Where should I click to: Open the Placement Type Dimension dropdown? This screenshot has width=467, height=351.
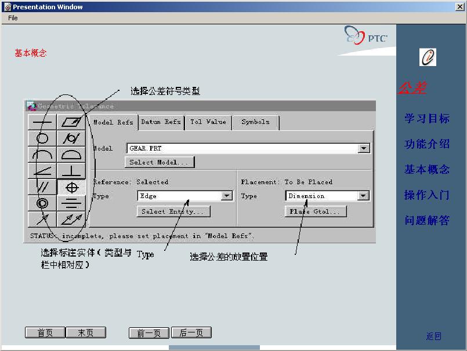[364, 196]
